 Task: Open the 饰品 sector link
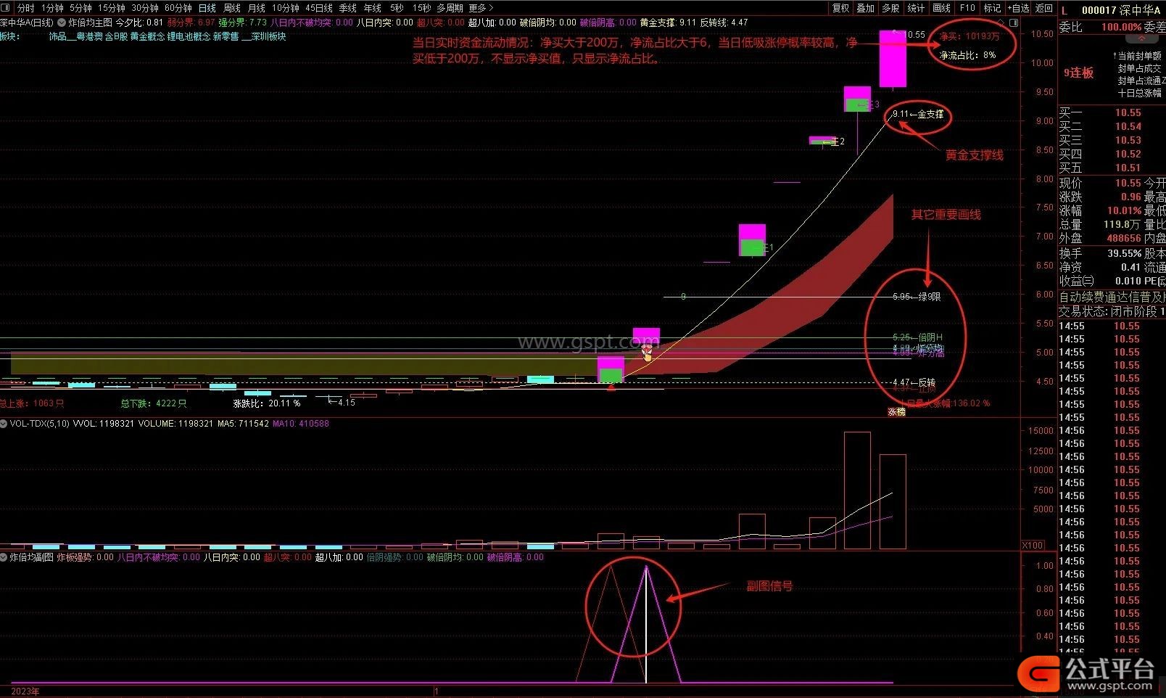[x=57, y=36]
